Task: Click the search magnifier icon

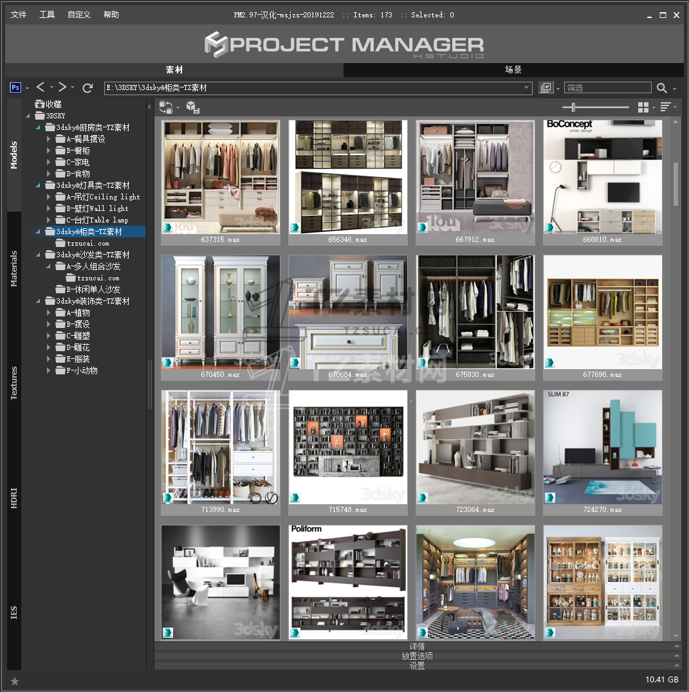Action: coord(661,88)
